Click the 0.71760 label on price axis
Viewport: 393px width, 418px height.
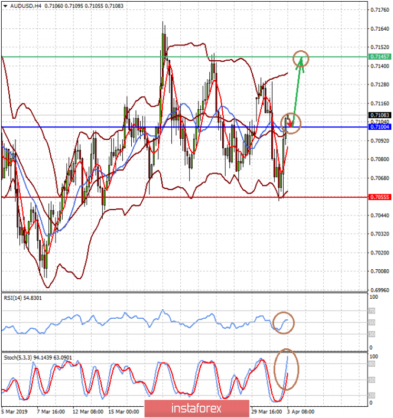378,10
